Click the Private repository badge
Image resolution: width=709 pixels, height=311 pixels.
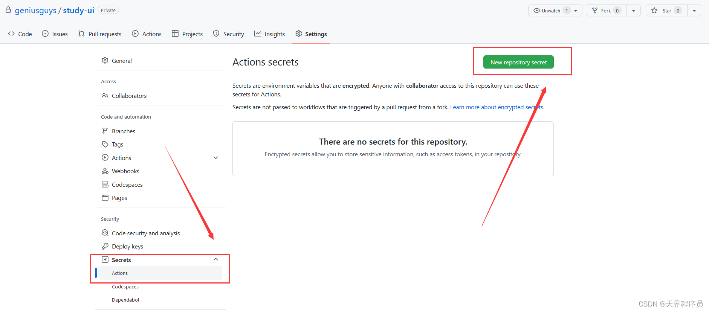108,10
